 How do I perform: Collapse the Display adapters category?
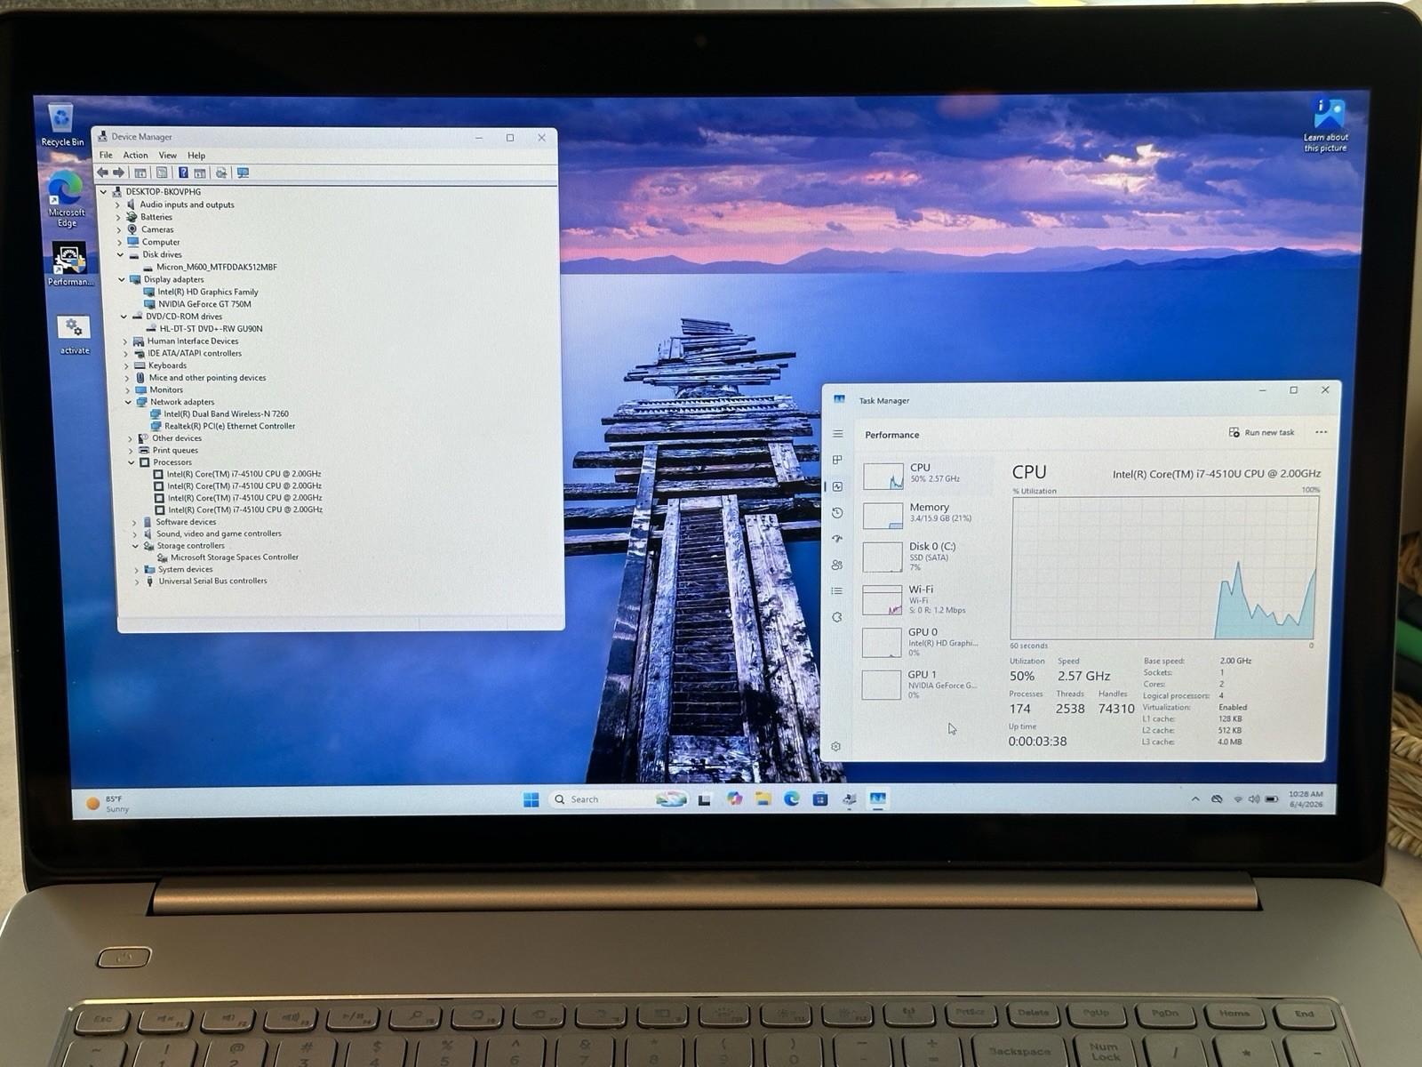coord(122,279)
